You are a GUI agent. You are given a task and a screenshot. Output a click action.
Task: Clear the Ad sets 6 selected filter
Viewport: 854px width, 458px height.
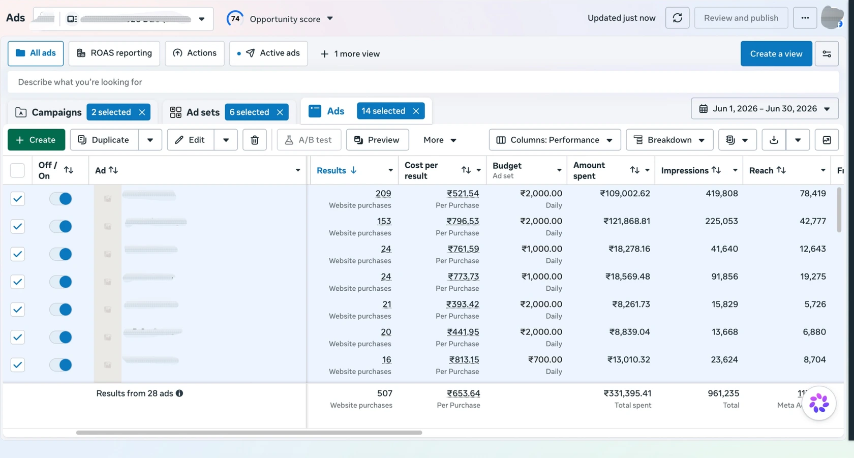(x=280, y=112)
